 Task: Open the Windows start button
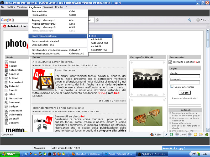[10, 154]
